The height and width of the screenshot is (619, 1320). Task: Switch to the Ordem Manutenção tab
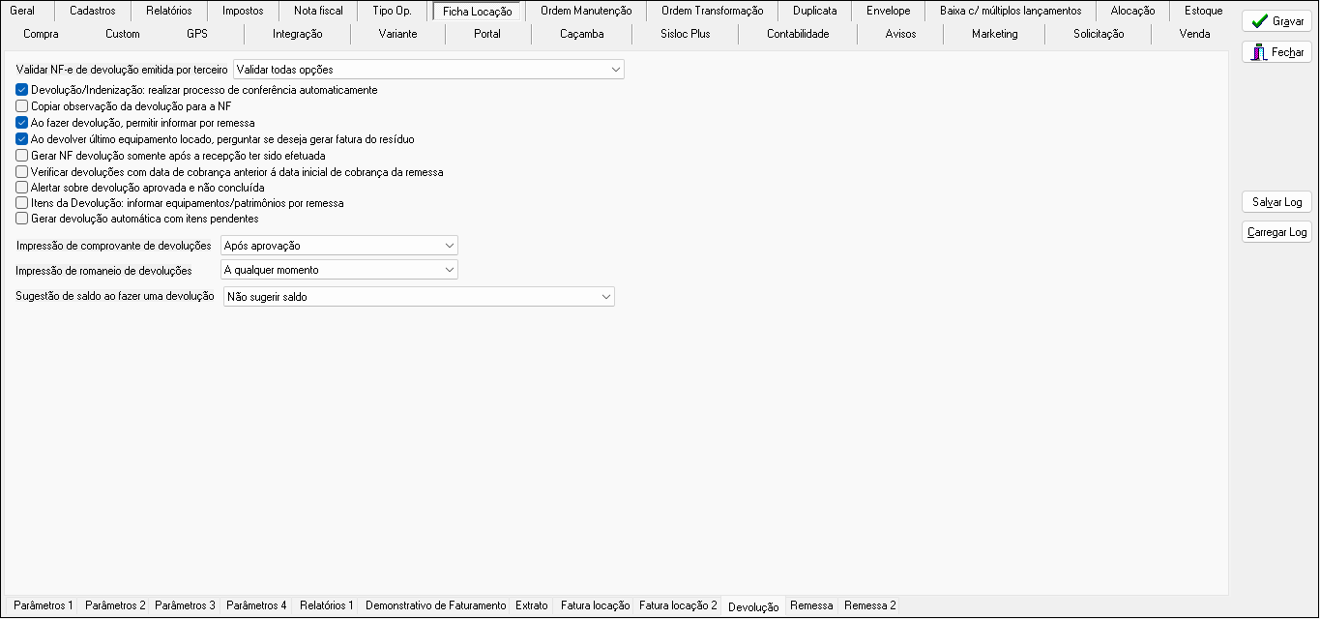pyautogui.click(x=586, y=11)
